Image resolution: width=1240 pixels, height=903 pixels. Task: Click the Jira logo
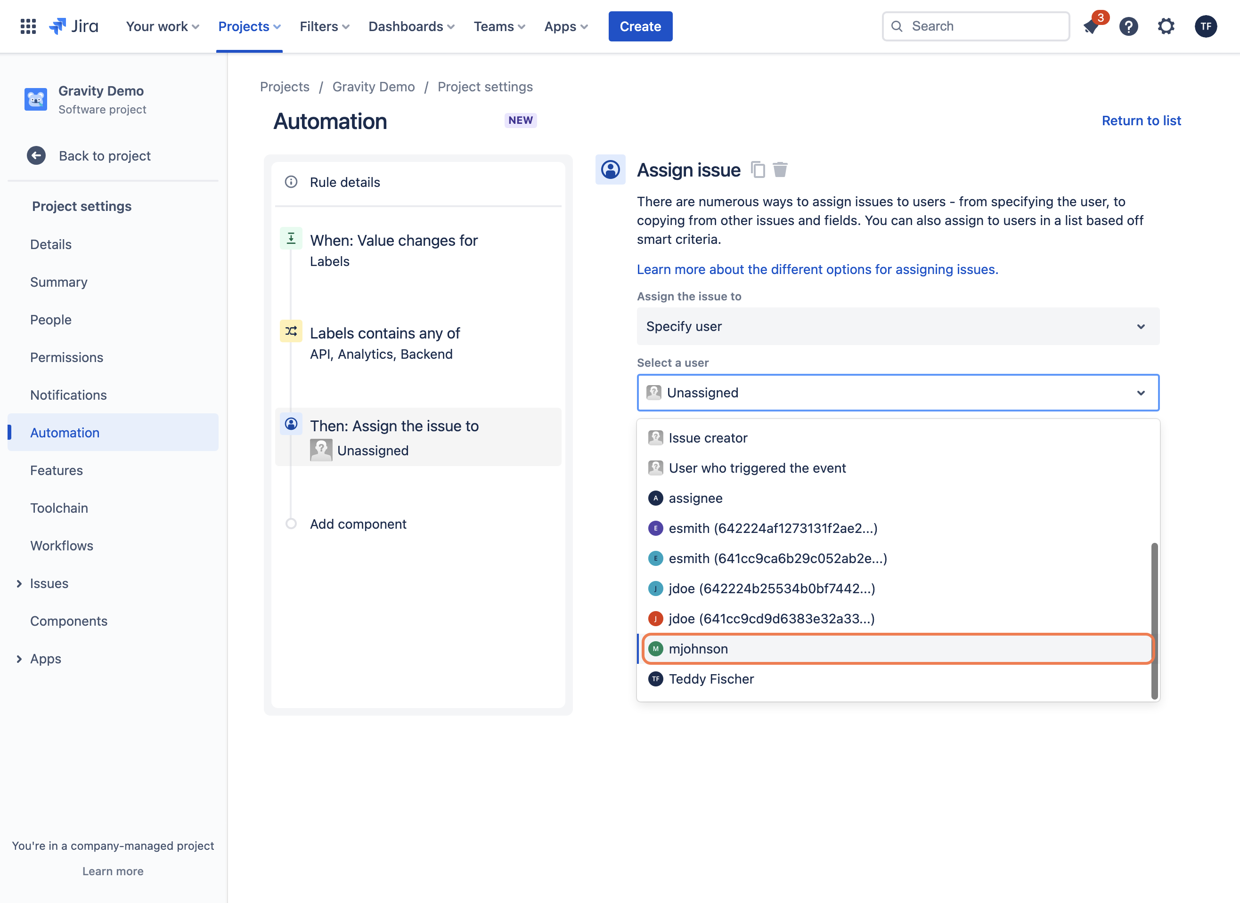click(x=74, y=26)
